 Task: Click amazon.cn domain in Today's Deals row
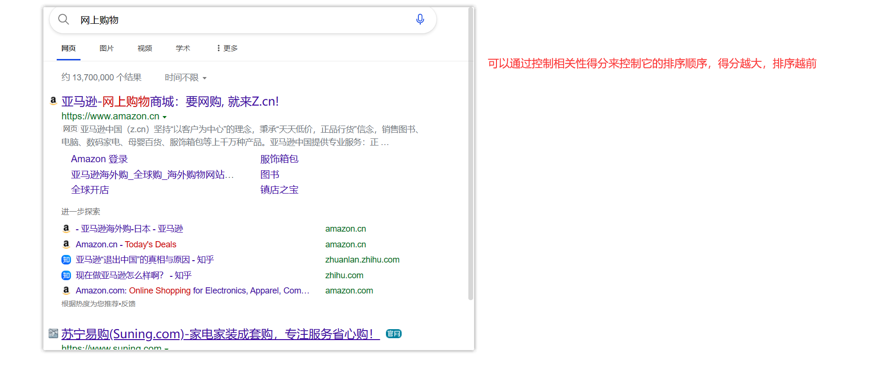[346, 244]
